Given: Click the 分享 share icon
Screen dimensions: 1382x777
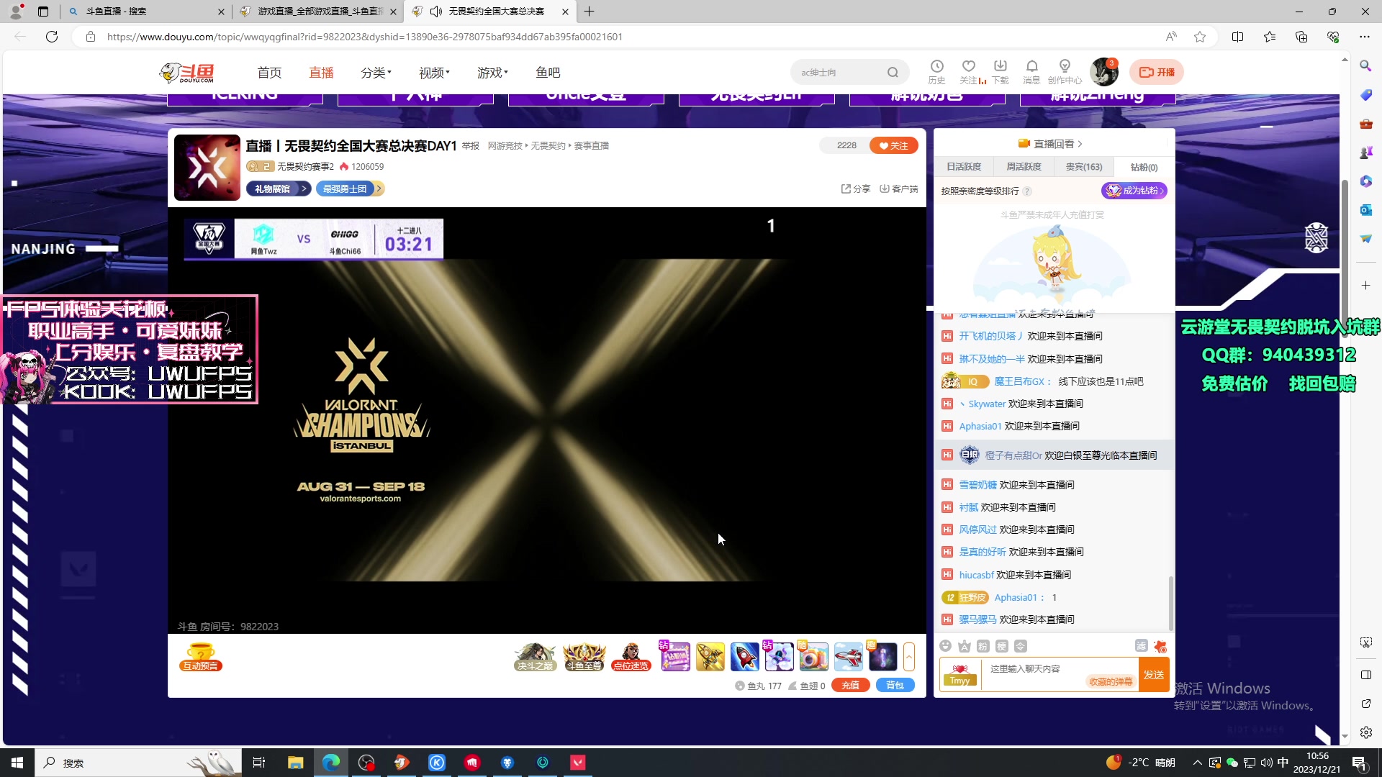Looking at the screenshot, I should (x=856, y=188).
